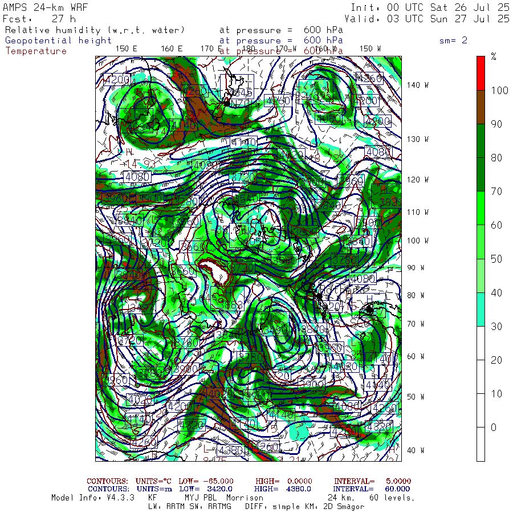Click the '150 E' longitude label
513x513 pixels.
[127, 49]
